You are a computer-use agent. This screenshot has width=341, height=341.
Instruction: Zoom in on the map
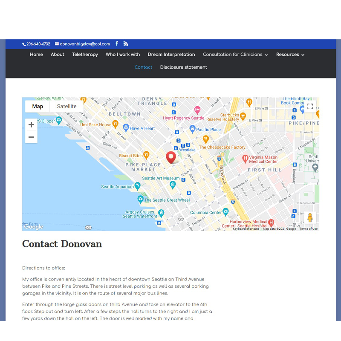[31, 124]
